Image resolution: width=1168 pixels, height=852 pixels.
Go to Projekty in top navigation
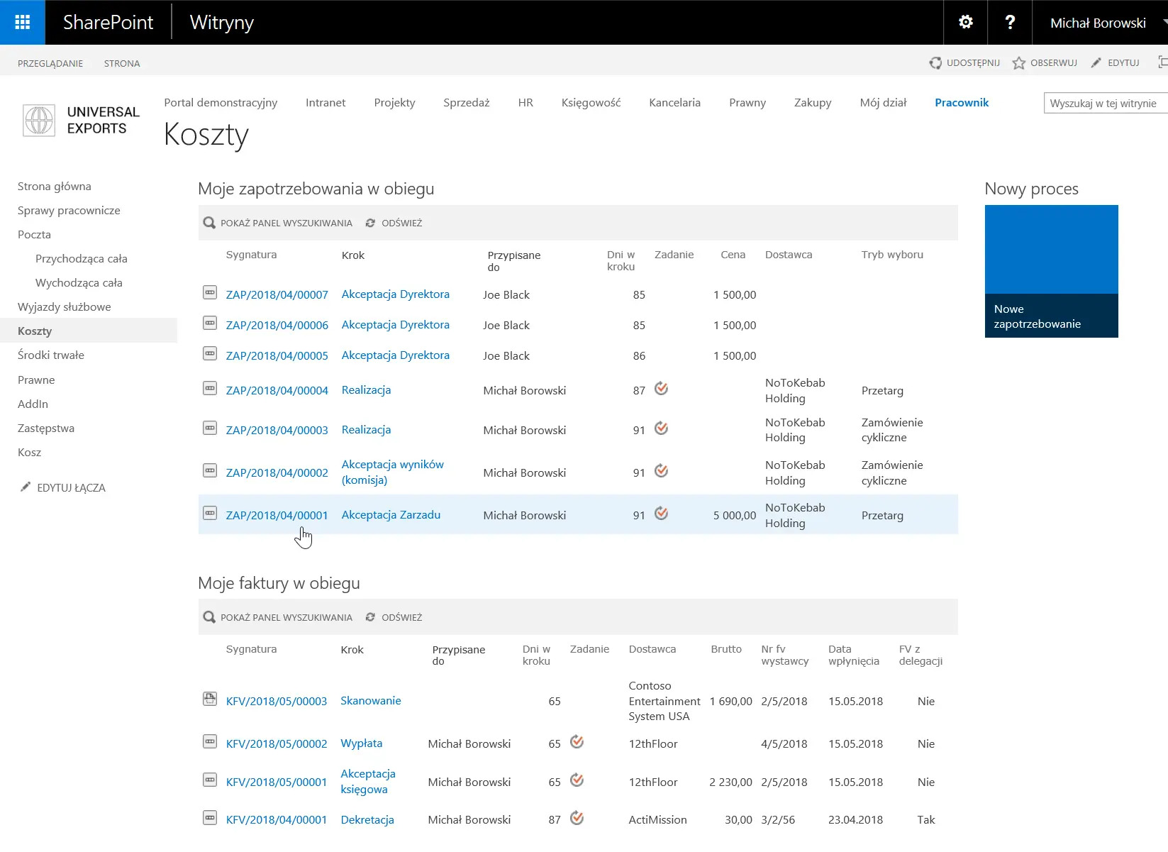pos(394,103)
